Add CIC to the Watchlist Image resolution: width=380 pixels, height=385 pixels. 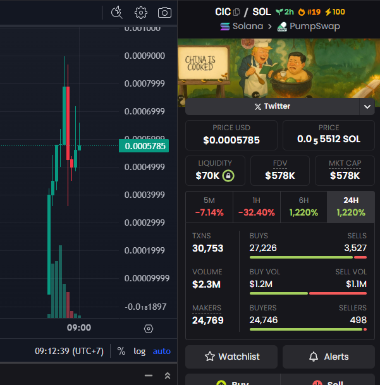point(231,357)
